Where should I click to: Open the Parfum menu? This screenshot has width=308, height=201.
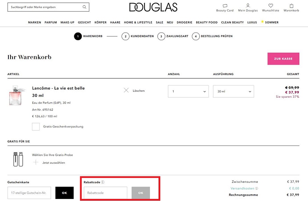coord(51,22)
